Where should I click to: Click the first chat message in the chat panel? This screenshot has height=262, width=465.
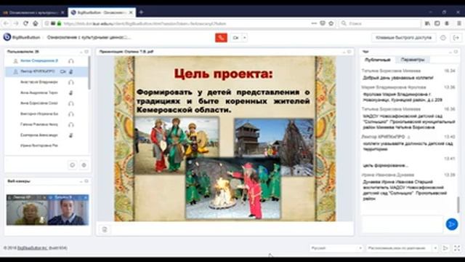tap(398, 78)
